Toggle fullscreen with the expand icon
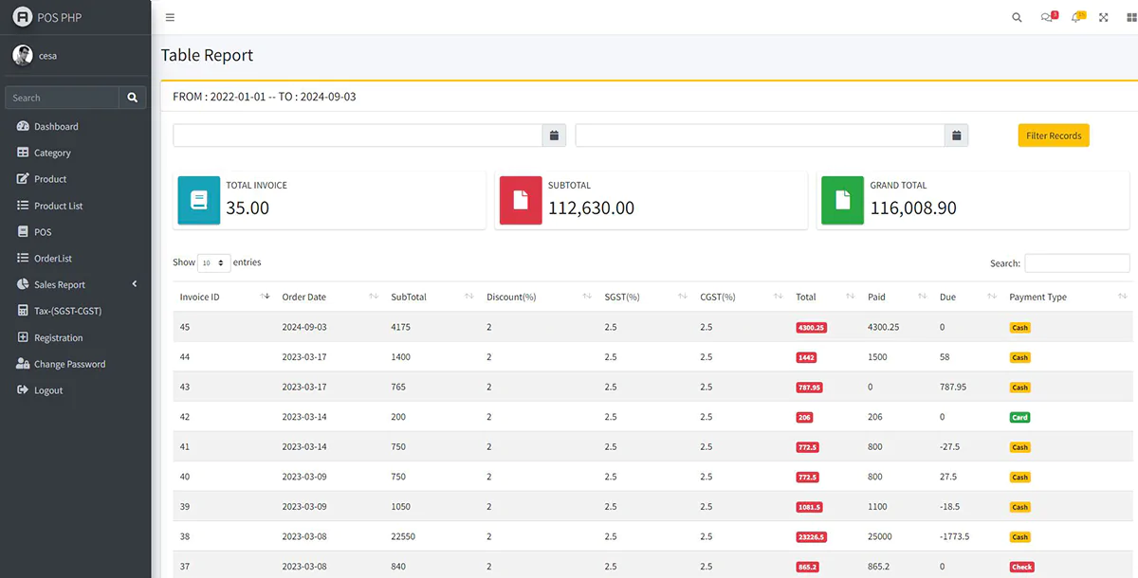Viewport: 1138px width, 578px height. click(1104, 17)
